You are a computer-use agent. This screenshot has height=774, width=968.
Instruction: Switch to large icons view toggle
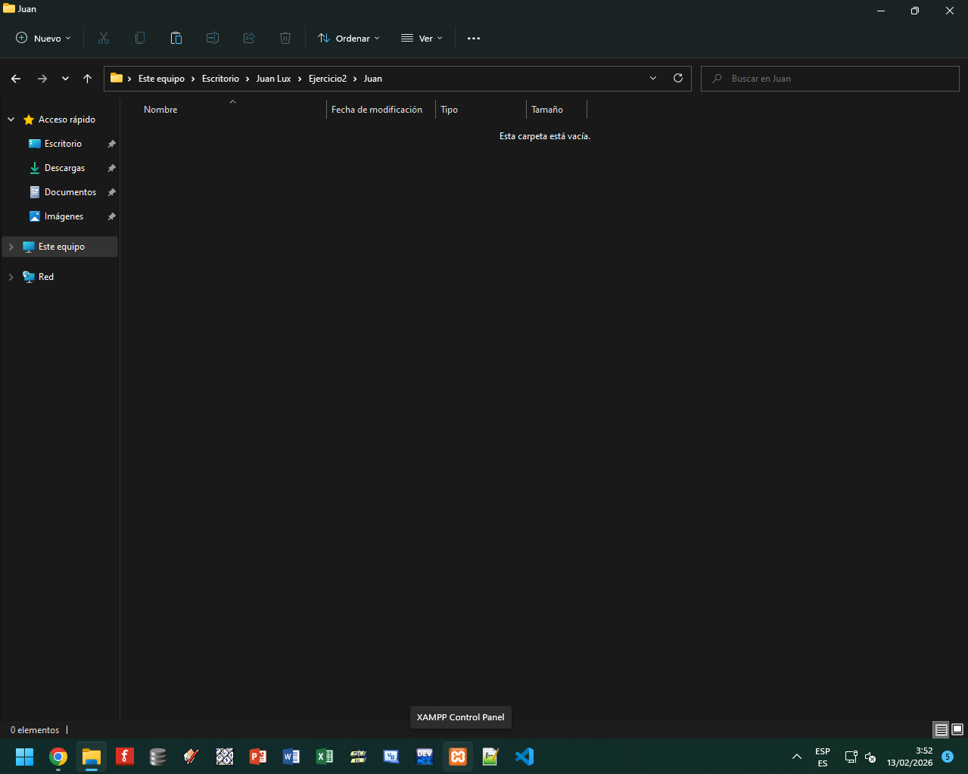pos(957,730)
